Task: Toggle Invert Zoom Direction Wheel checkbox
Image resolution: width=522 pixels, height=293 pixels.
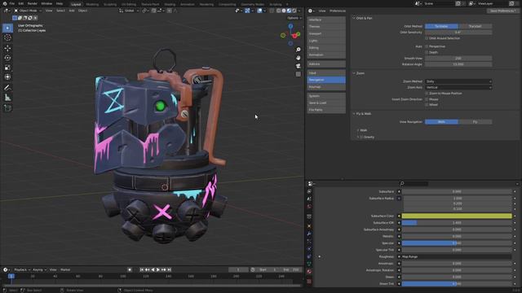Action: tap(427, 105)
